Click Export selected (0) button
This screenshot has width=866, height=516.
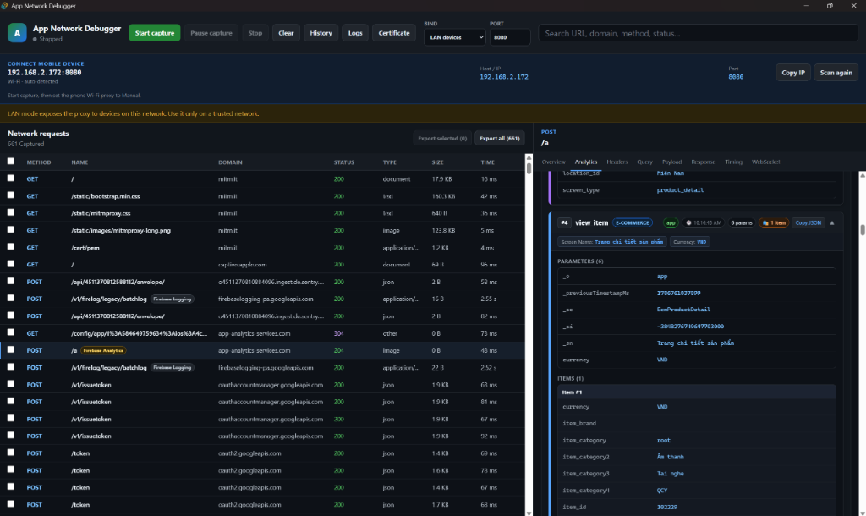[x=441, y=138]
